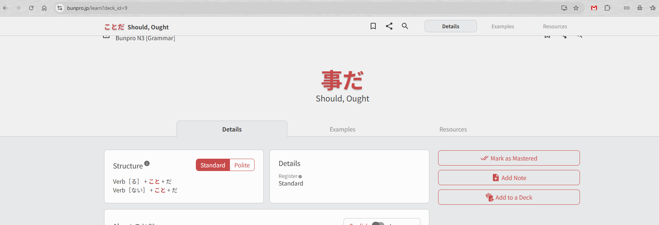
Task: Select Standard structure form
Action: (x=213, y=165)
